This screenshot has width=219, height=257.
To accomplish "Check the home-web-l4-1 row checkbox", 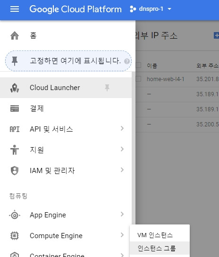I will 138,79.
